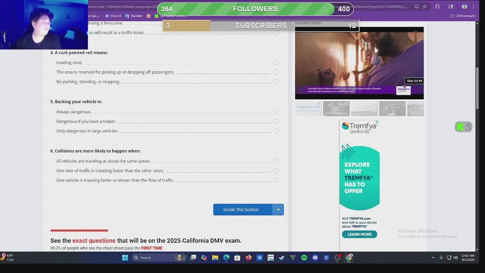The image size is (485, 273).
Task: Bookmark this page with star icon
Action: [424, 6]
